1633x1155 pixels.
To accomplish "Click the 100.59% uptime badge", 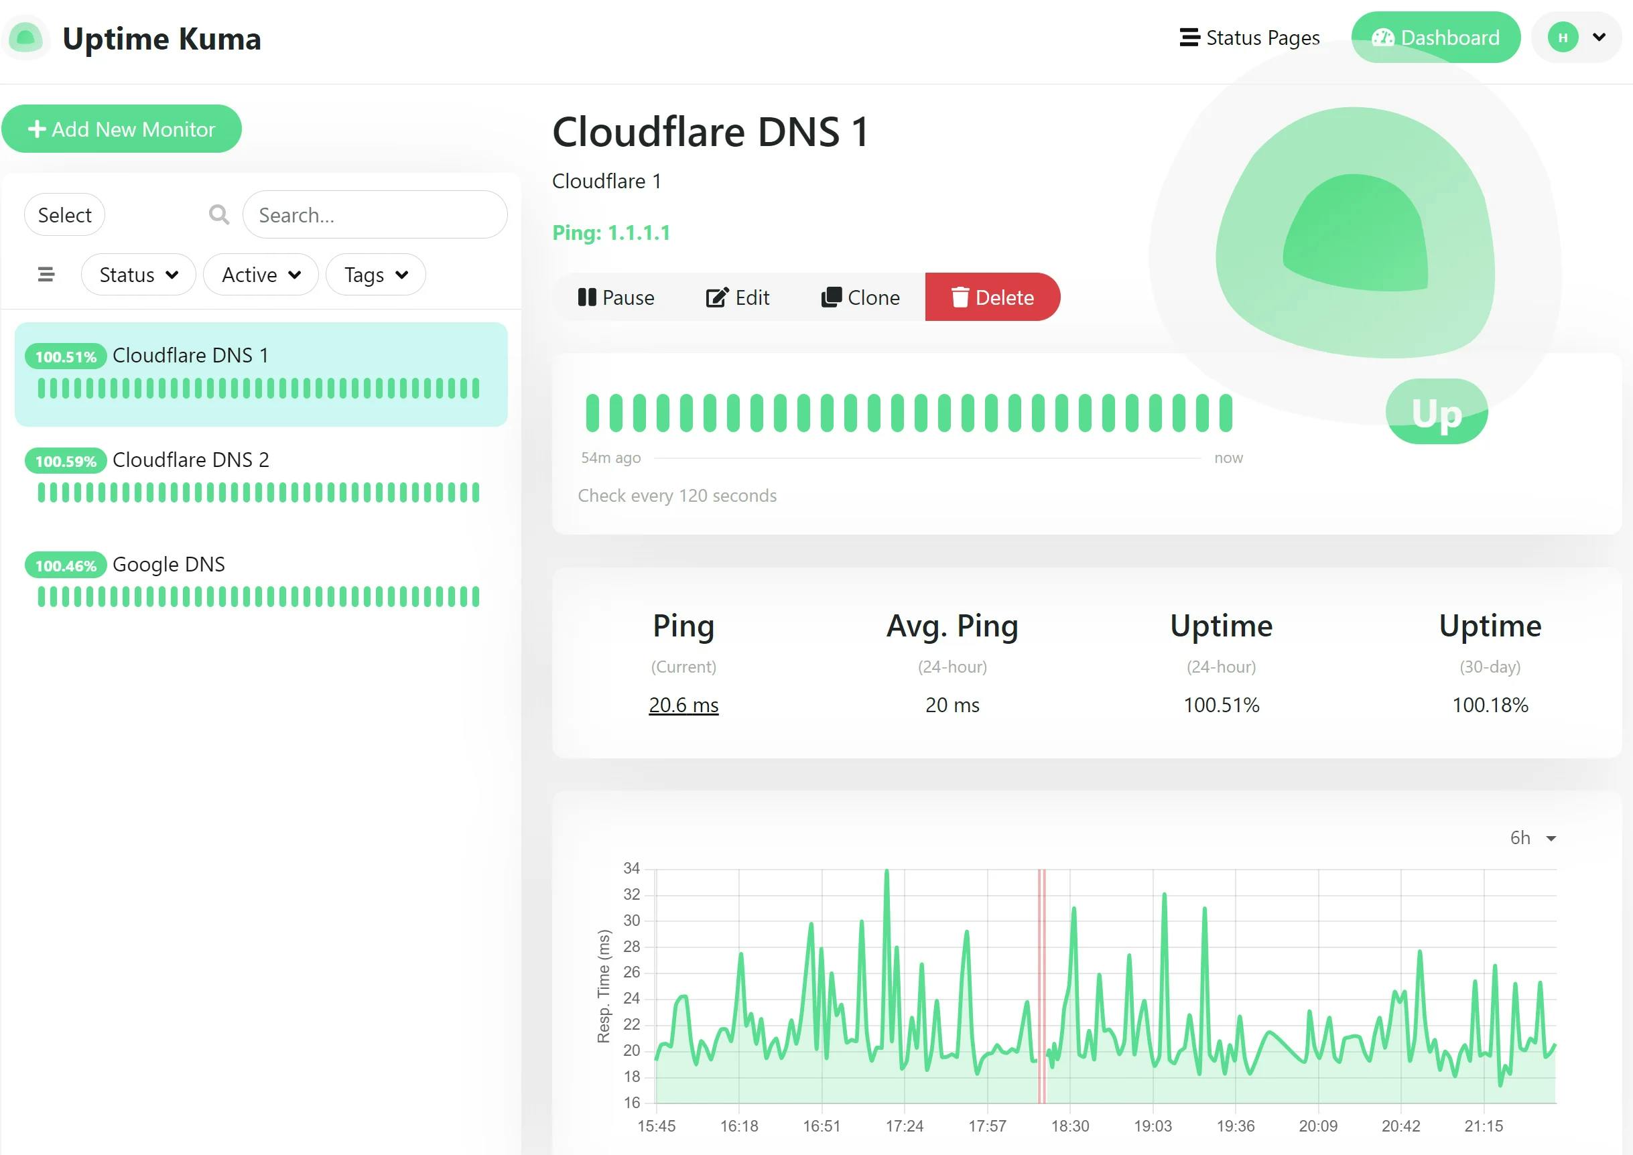I will [66, 461].
